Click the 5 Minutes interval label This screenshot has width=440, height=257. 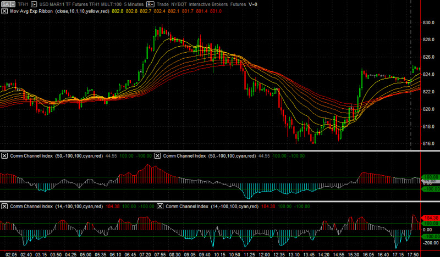(x=128, y=3)
